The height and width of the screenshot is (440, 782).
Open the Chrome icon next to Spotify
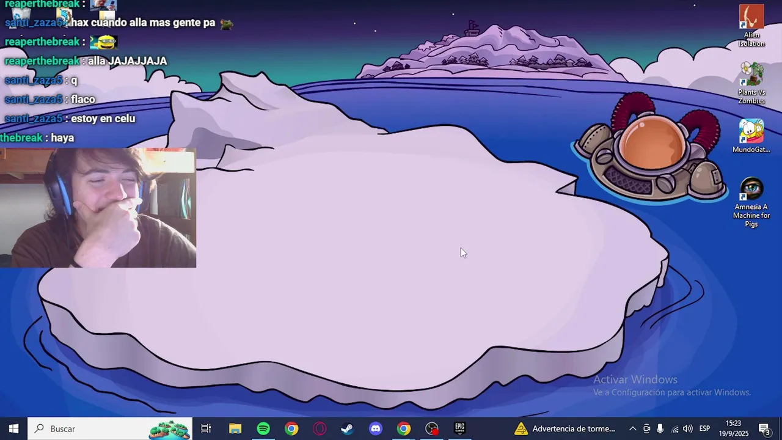(x=291, y=428)
